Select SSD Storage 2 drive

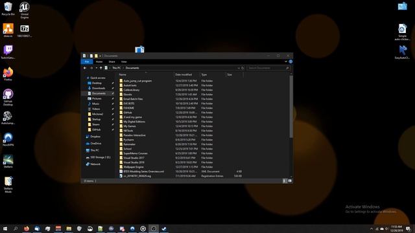(x=100, y=157)
